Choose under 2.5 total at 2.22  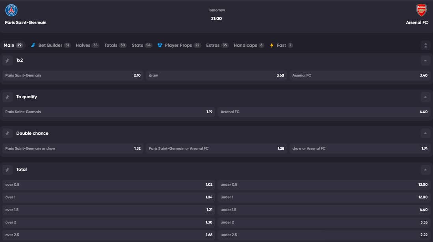(x=324, y=235)
